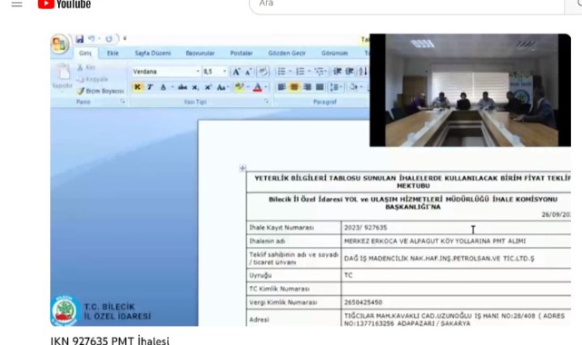Click the Yapıştır paste button
Viewport: 582px width, 345px height.
(x=63, y=76)
